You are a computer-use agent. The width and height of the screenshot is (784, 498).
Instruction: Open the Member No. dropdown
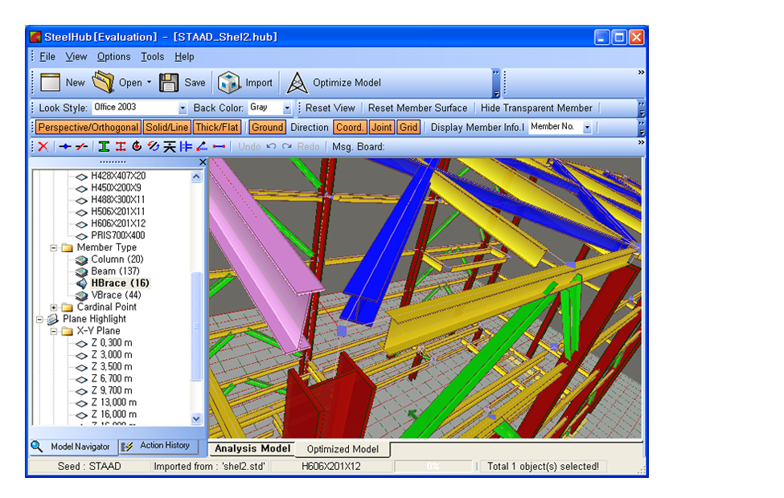pos(588,128)
